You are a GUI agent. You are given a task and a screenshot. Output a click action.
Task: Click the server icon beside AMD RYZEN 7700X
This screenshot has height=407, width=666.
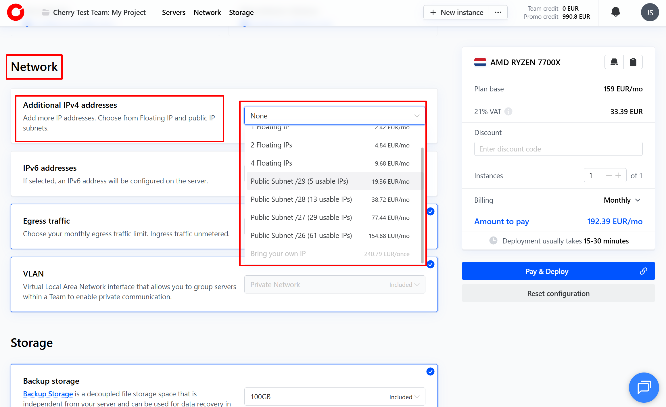point(614,62)
